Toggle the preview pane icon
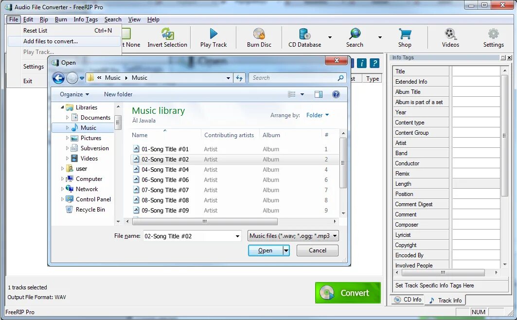This screenshot has height=320, width=517. click(x=319, y=94)
